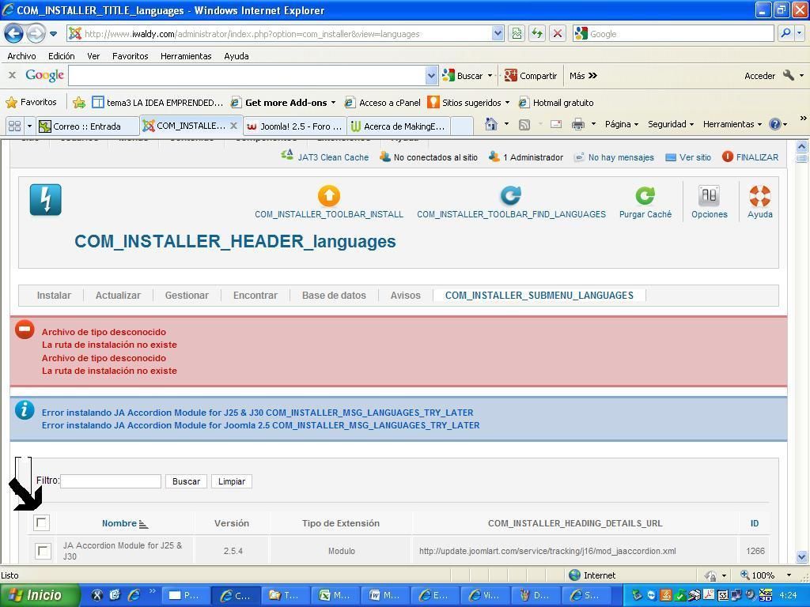
Task: Click the IE Help question mark icon
Action: (x=774, y=124)
